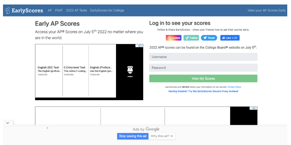Close the lower banner ad
Screen dimensions: 291x145
click(256, 108)
